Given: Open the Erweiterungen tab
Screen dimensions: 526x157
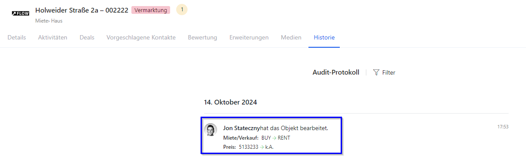Looking at the screenshot, I should (249, 38).
